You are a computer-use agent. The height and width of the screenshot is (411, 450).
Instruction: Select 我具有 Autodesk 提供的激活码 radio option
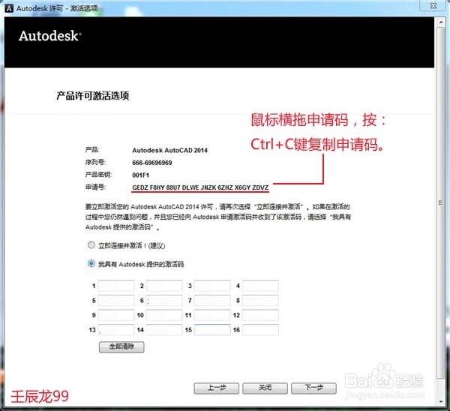point(91,263)
